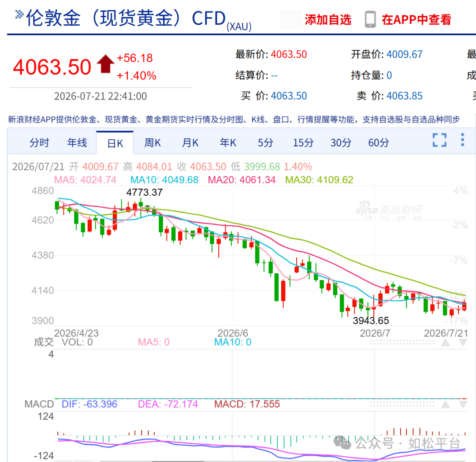Click the VOL: 0 volume label
The image size is (476, 462).
[x=77, y=342]
